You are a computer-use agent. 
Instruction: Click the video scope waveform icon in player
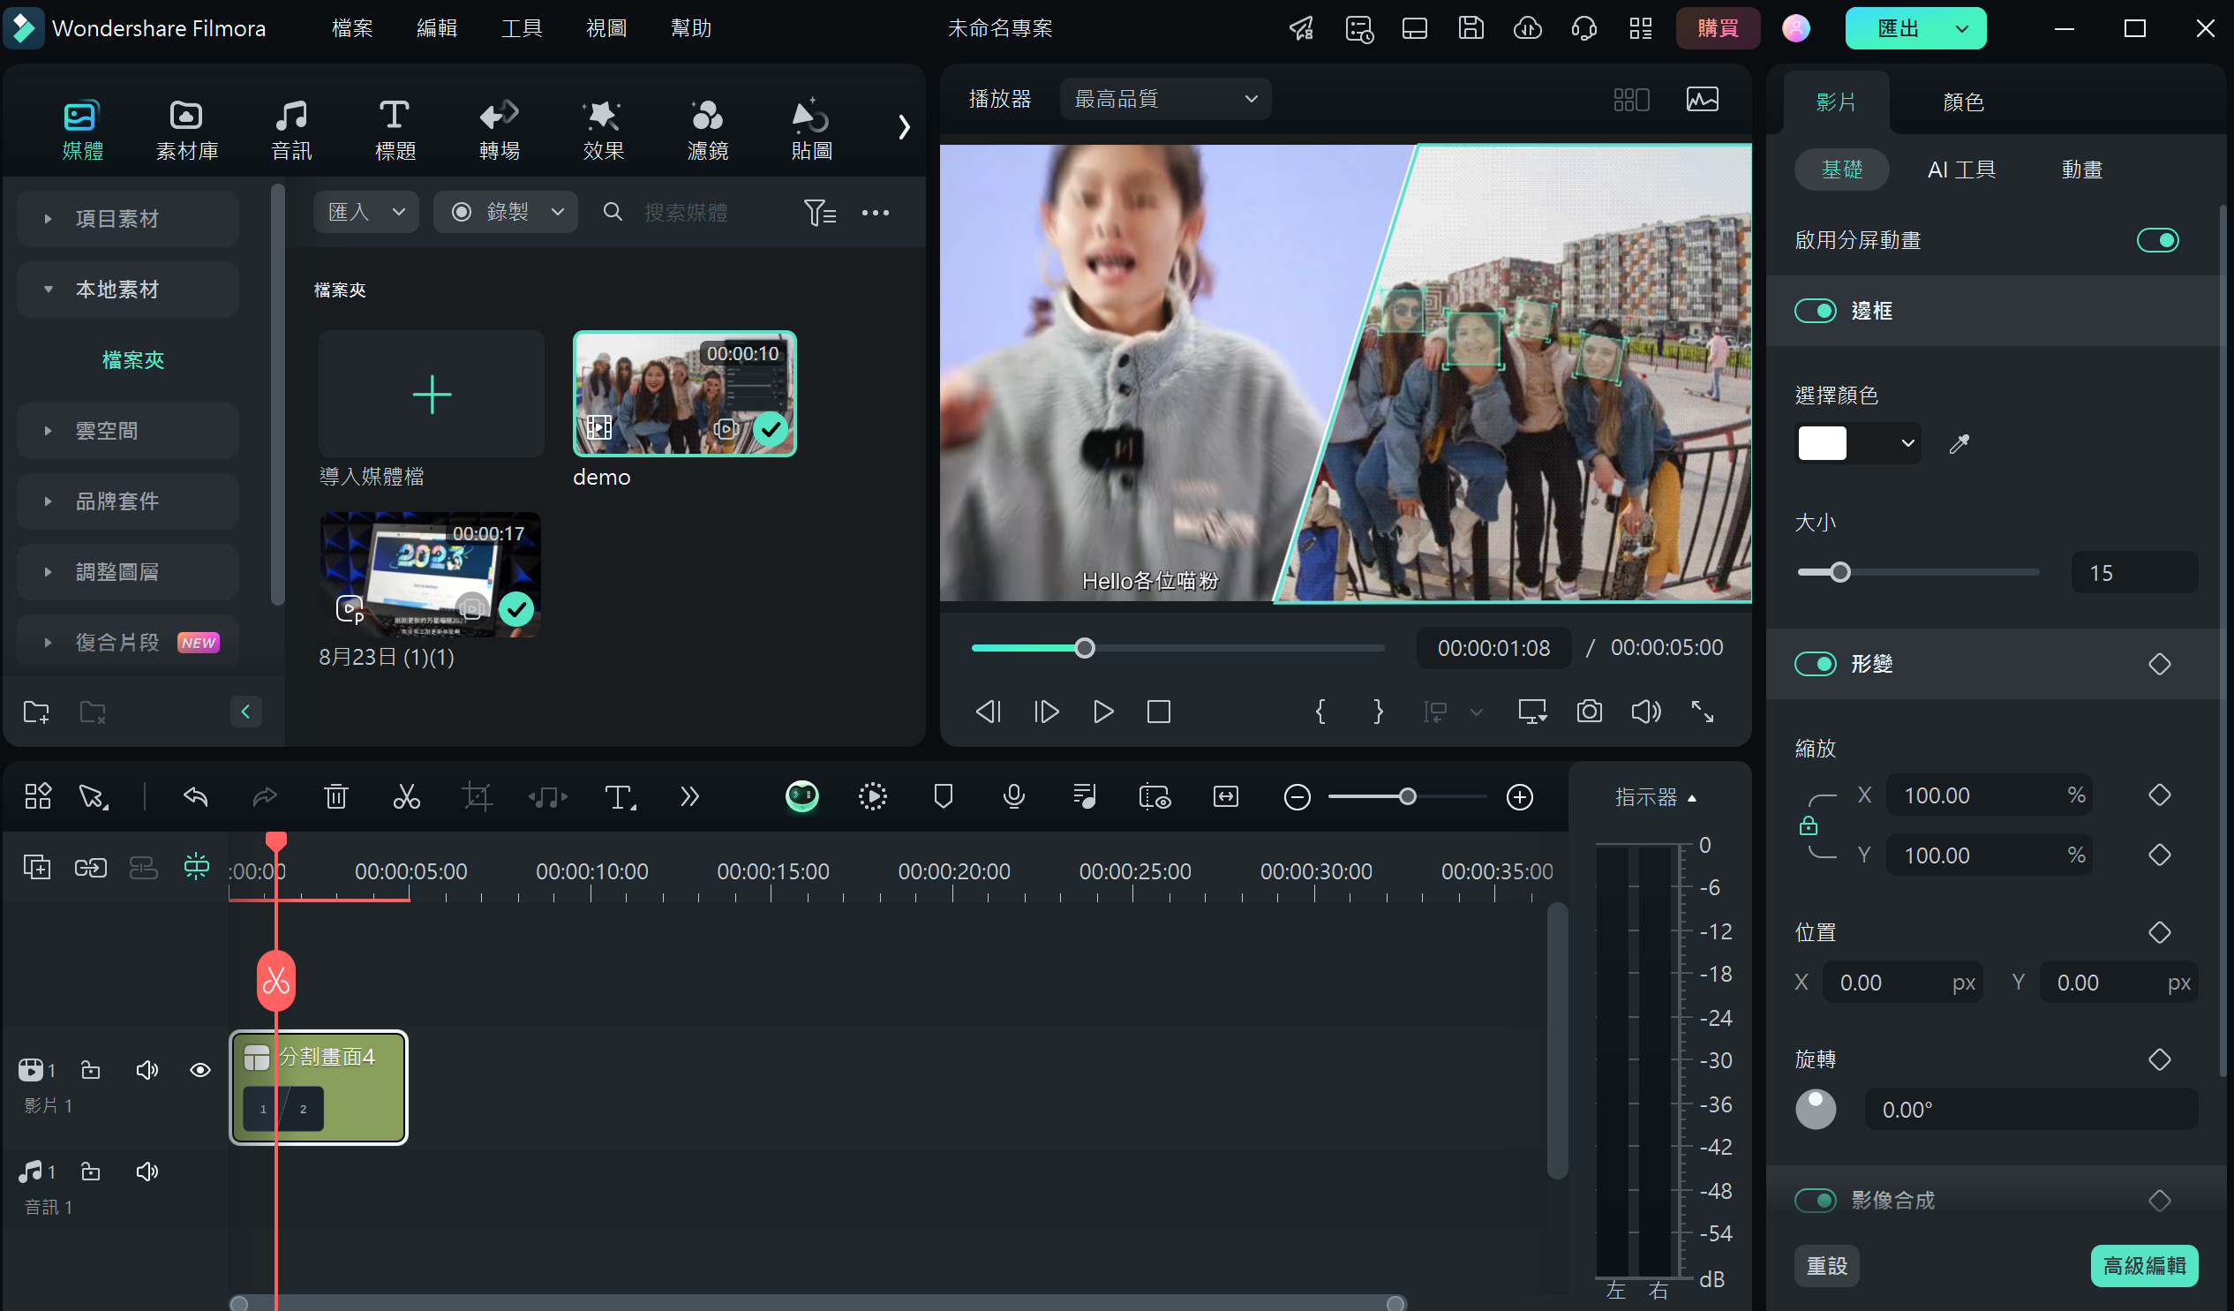click(1702, 99)
